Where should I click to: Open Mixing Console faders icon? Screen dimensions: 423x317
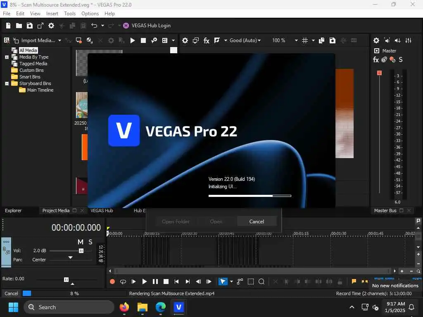click(409, 40)
